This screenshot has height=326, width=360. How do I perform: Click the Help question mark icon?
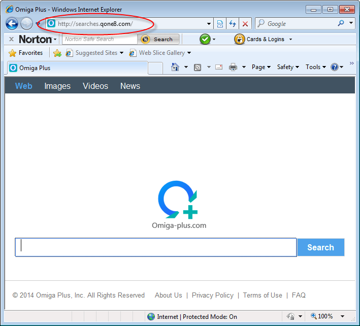(x=335, y=67)
